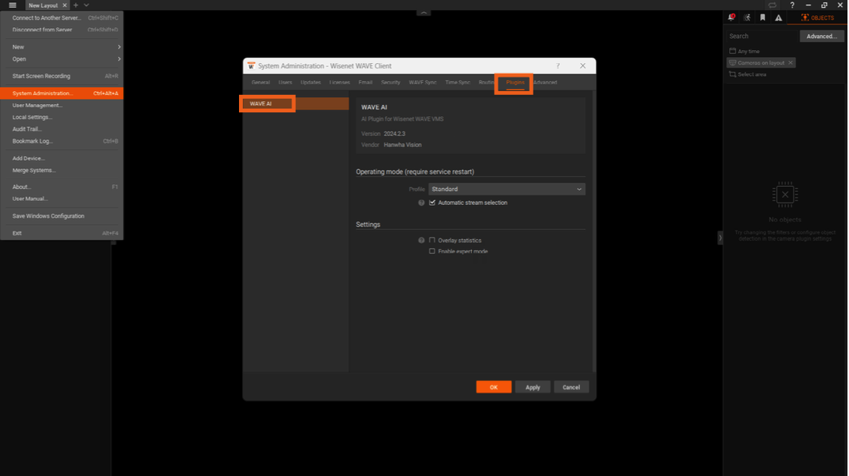849x476 pixels.
Task: Open Local Settings from menu
Action: click(x=61, y=118)
